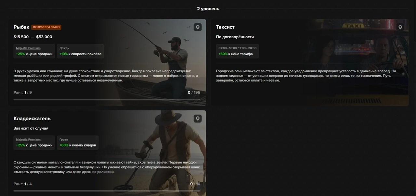The width and height of the screenshot is (416, 196).
Task: Click the Рыбак rank progress bar
Action: point(107,100)
